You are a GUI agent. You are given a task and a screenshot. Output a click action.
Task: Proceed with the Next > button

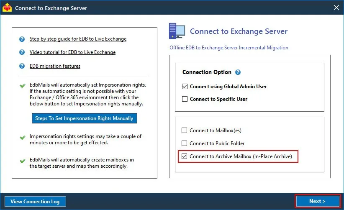pyautogui.click(x=318, y=201)
